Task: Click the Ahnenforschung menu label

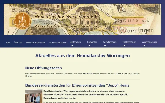Action: pyautogui.click(x=150, y=42)
